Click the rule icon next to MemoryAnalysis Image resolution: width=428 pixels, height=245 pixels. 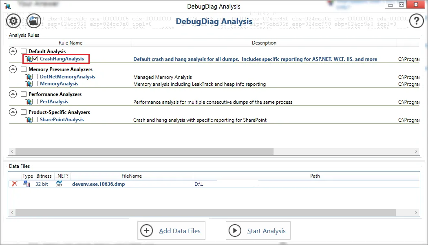(29, 84)
